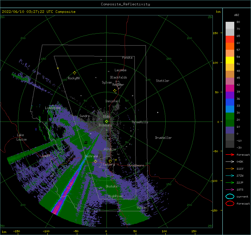Click the Innisfail label
This screenshot has height=235, width=251.
pos(113,101)
